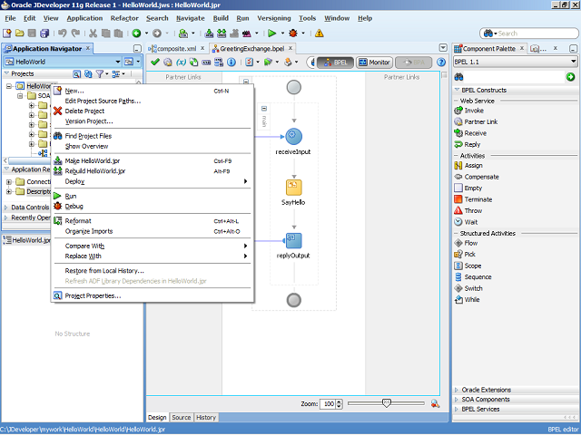Select Make HelloWorld.jpr menu entry
The image size is (581, 435).
click(93, 160)
